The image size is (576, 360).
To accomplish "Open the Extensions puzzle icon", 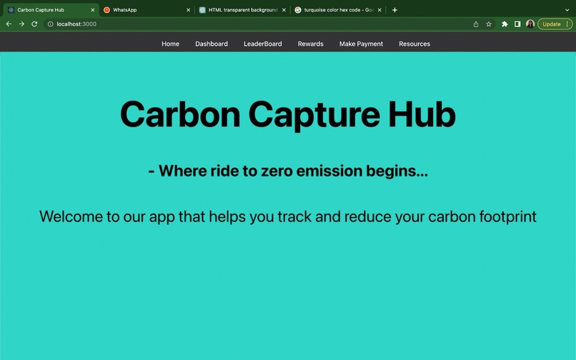I will click(505, 24).
